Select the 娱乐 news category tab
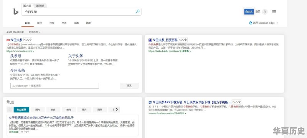The image size is (307, 138). (x=53, y=109)
